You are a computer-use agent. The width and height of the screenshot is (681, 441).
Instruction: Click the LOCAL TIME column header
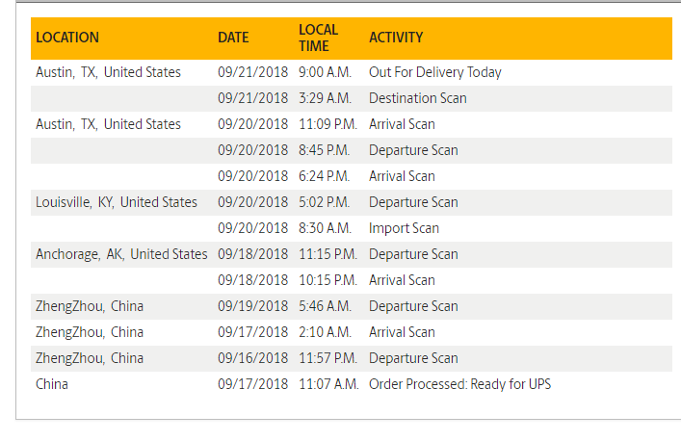319,38
